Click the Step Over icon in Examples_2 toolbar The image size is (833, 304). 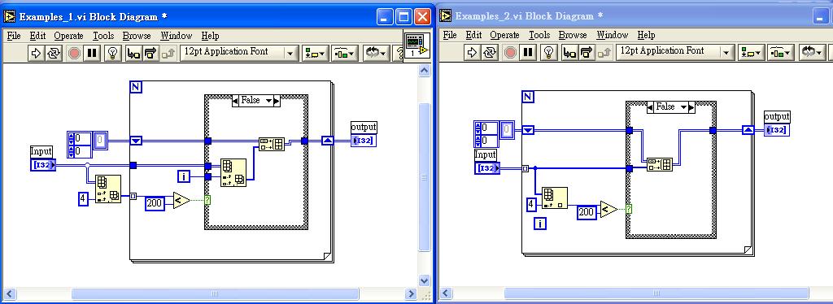[587, 52]
